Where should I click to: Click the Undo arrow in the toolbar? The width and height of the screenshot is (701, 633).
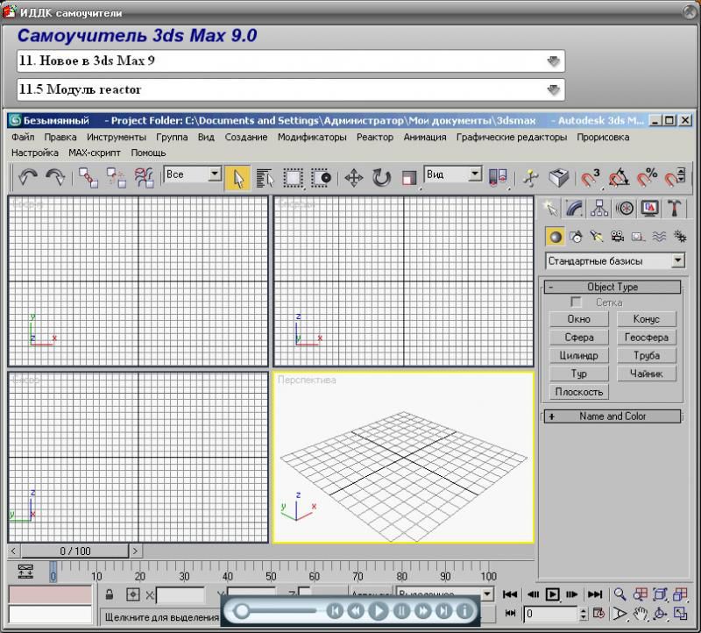pyautogui.click(x=28, y=178)
